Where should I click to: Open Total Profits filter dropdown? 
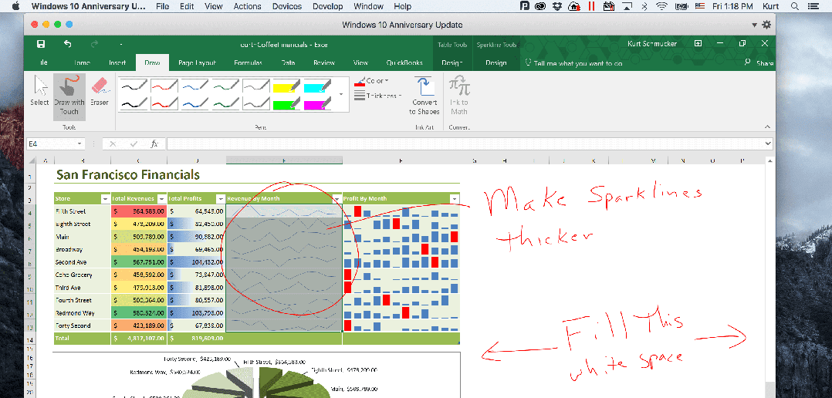pos(221,199)
